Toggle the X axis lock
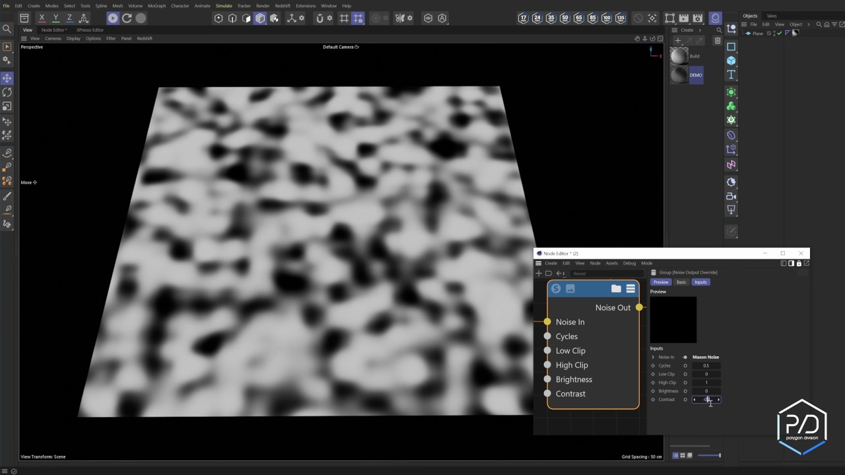The height and width of the screenshot is (475, 845). pyautogui.click(x=42, y=18)
